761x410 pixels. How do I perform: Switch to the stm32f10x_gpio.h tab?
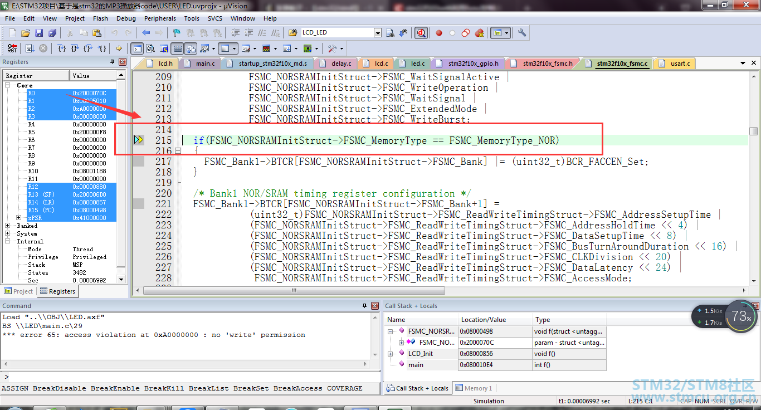pos(468,64)
